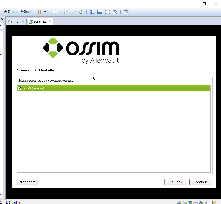Click the sound card status icon
Viewport: 221px width, 204px height.
pyautogui.click(x=201, y=202)
